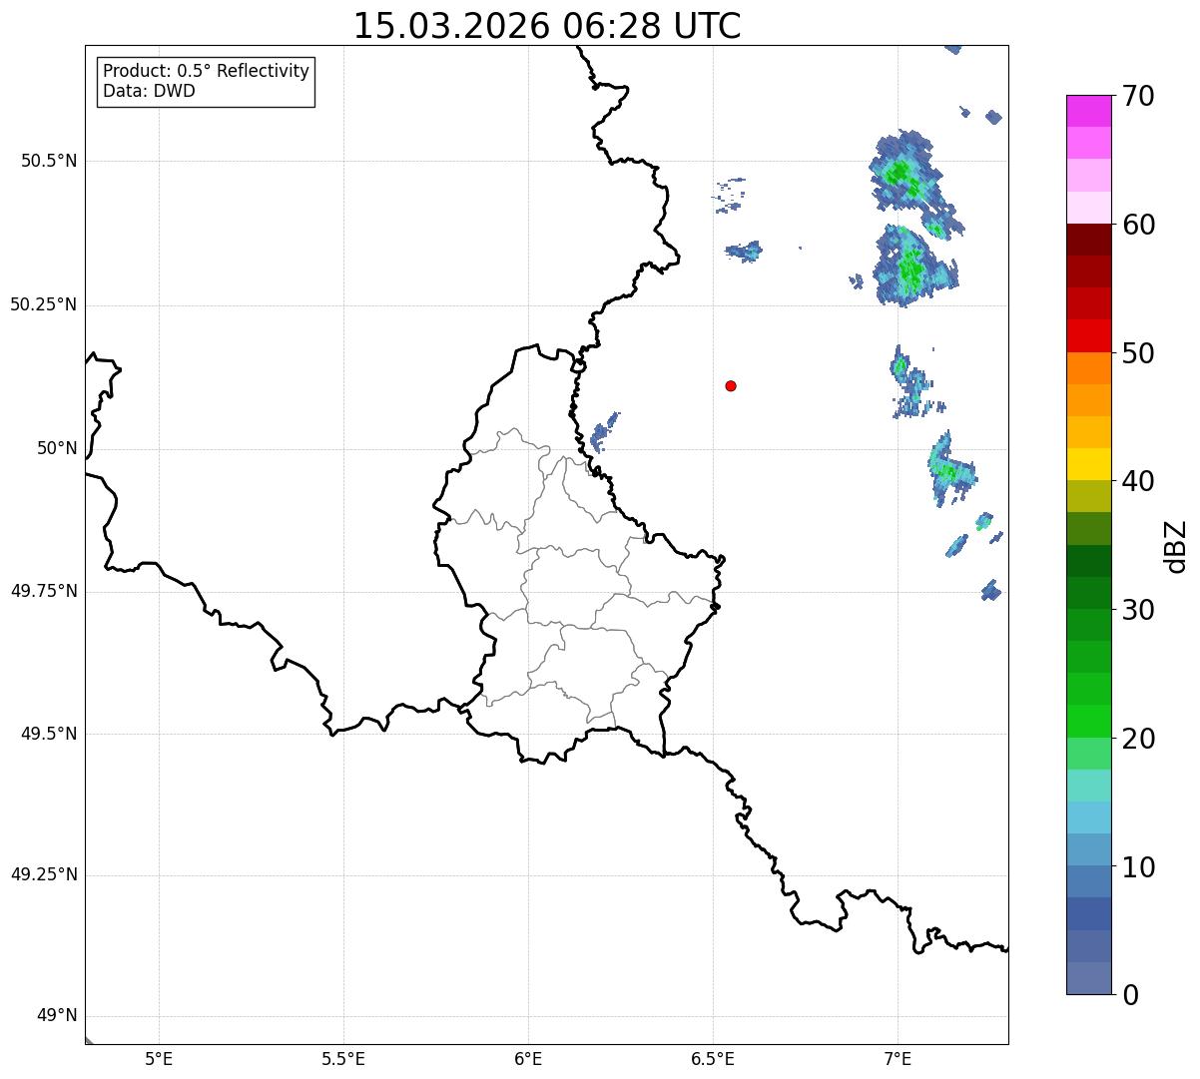
Task: Click the latitude label 50.5°N
Action: (x=49, y=161)
